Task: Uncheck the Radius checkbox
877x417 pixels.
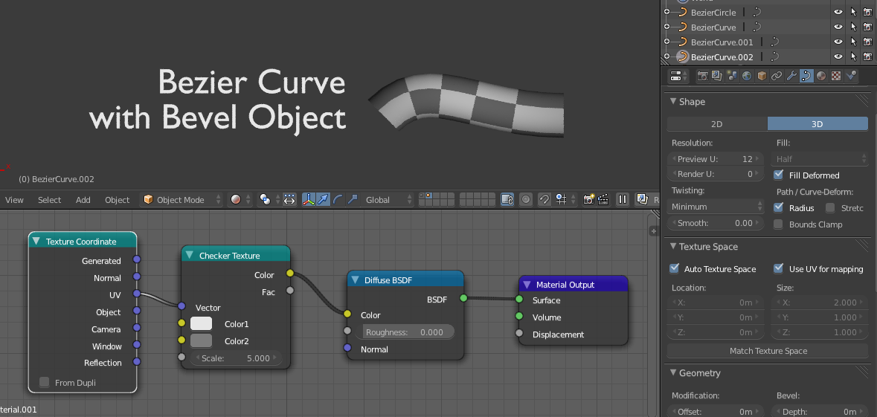Action: [x=778, y=208]
